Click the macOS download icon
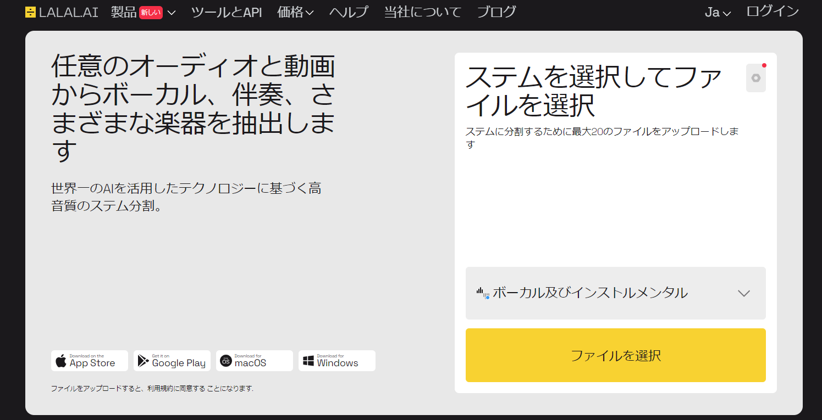Viewport: 822px width, 420px height. click(x=225, y=361)
